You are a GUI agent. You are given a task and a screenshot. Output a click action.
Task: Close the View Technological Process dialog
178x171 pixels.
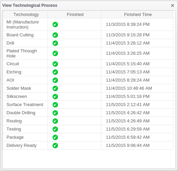(173, 5)
